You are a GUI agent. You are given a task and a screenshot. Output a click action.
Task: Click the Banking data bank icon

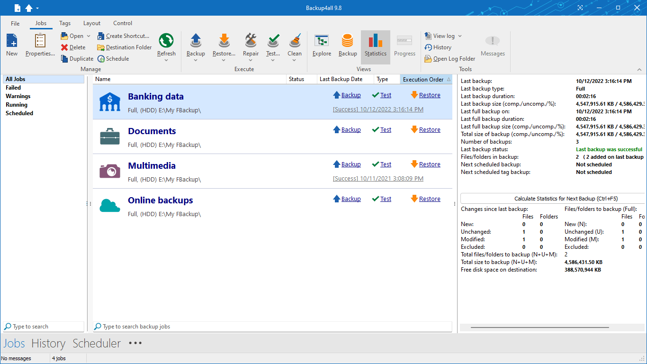(x=110, y=102)
